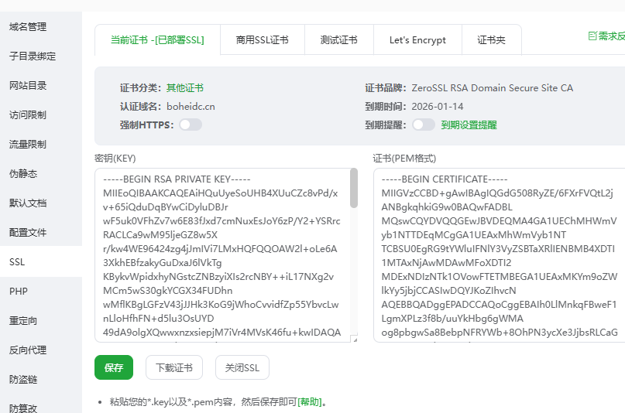
Task: Toggle 强制HTTPS switch
Action: click(191, 125)
